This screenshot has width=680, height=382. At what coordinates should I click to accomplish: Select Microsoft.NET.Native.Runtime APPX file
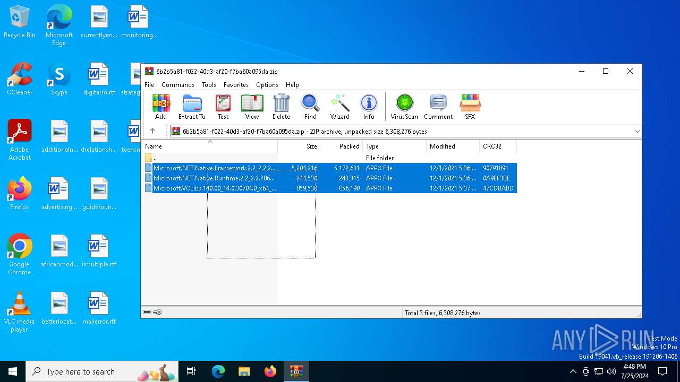tap(329, 178)
